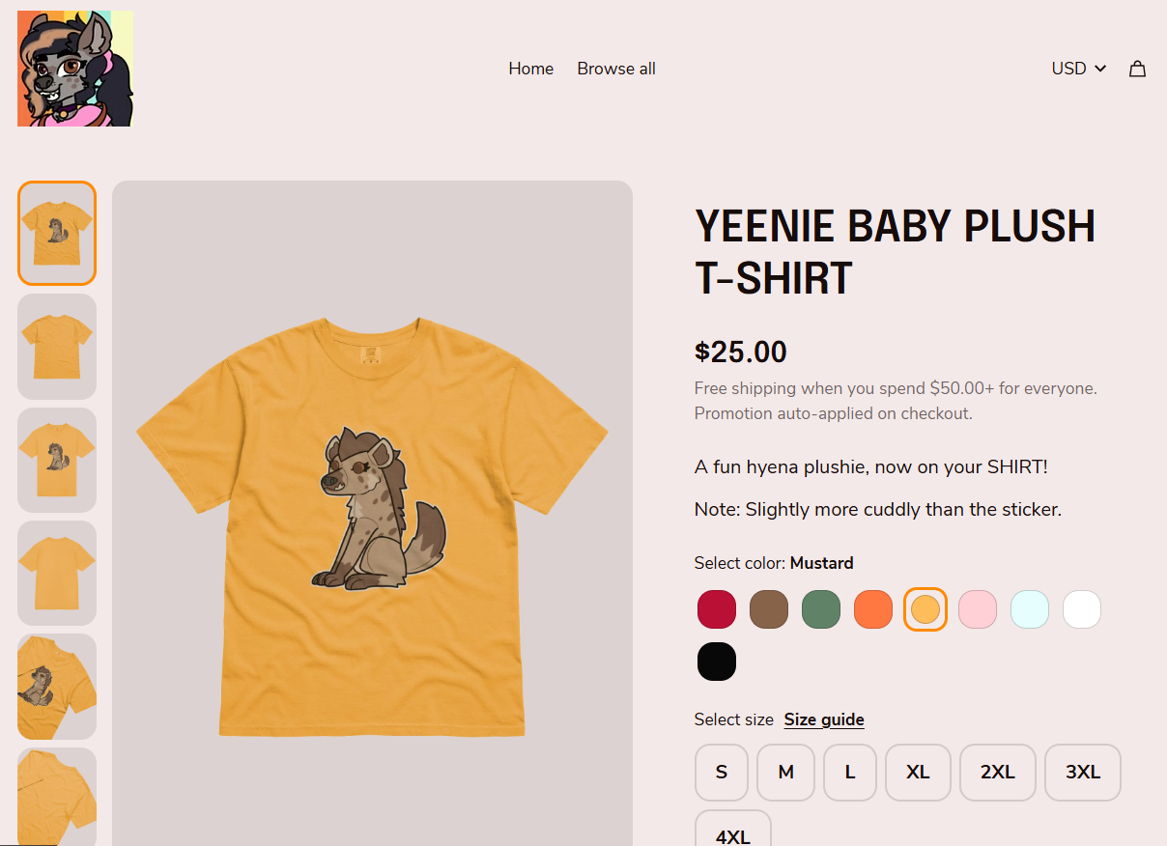Go to the Home page

(x=530, y=69)
